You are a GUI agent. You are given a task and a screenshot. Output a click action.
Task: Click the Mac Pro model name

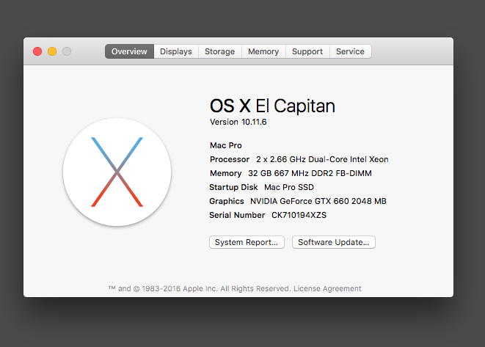[226, 145]
